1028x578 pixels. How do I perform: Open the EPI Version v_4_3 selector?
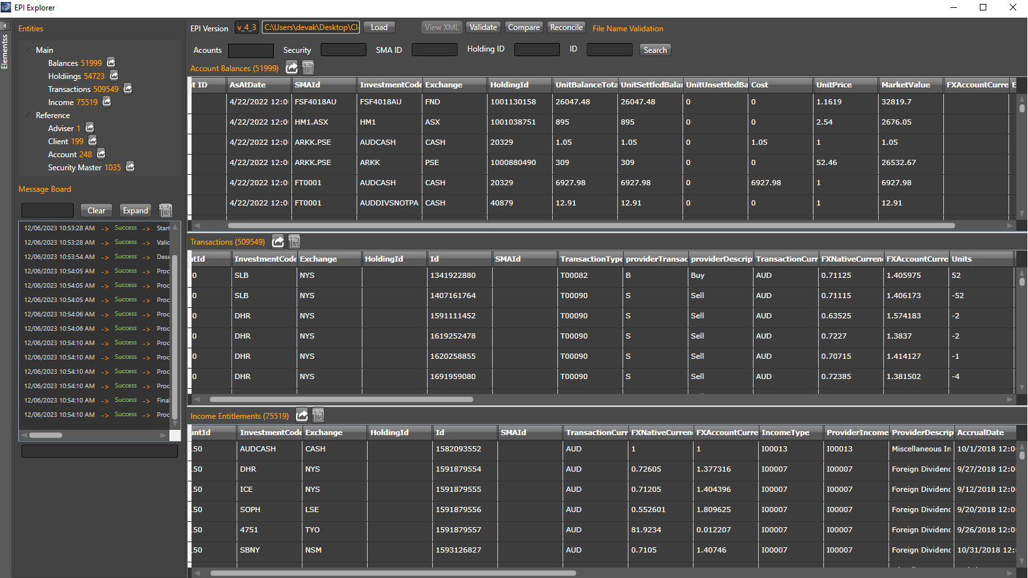coord(246,27)
